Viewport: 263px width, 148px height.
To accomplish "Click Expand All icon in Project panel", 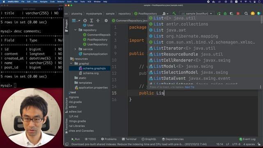I will (91, 21).
